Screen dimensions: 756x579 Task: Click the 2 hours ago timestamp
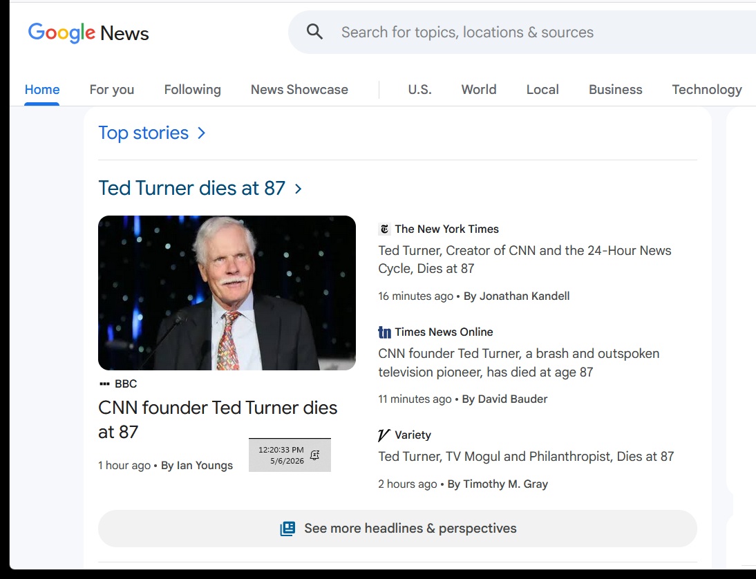tap(408, 484)
